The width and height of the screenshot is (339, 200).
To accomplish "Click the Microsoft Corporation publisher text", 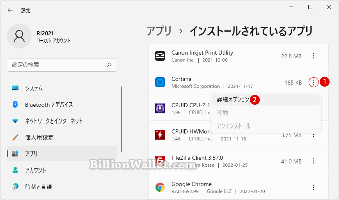I will click(x=195, y=86).
